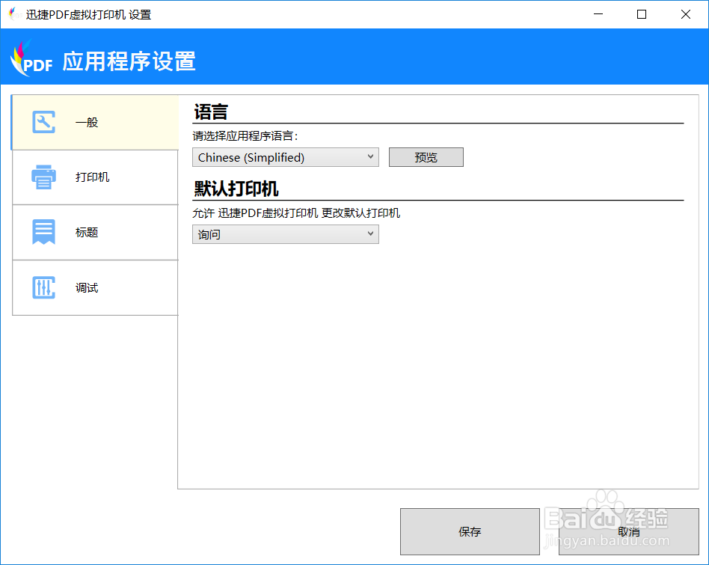Switch to the 打印机 tab
This screenshot has width=709, height=565.
95,177
